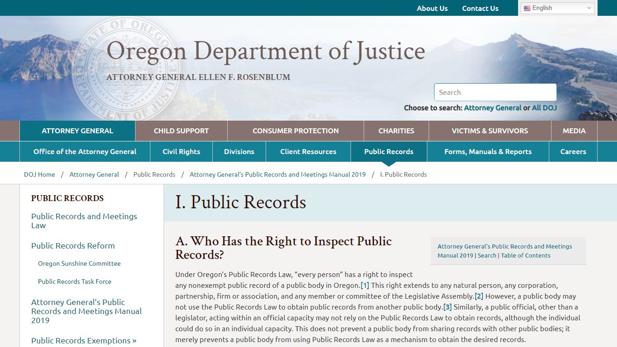Open the Public Records submenu

coord(388,151)
